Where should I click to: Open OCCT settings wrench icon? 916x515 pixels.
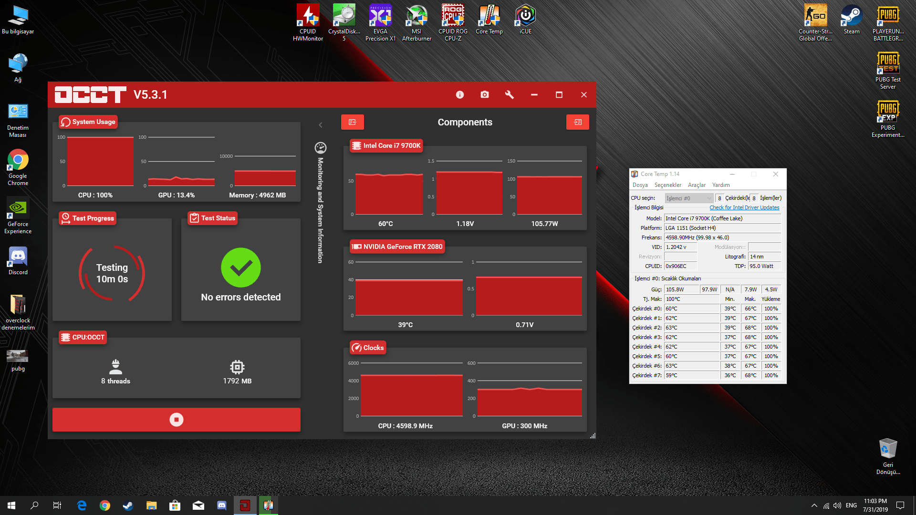pos(509,95)
